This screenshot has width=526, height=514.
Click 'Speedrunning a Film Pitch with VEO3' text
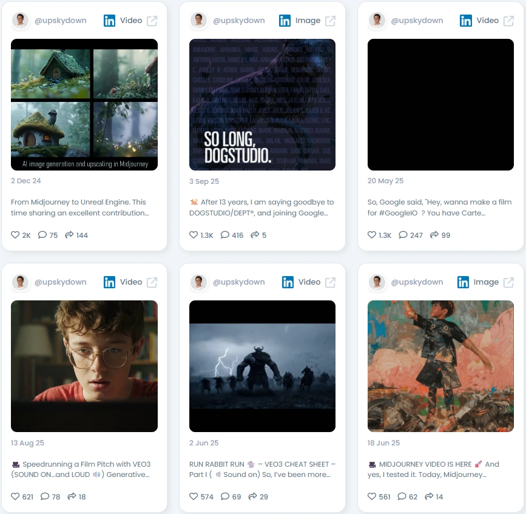click(x=81, y=469)
